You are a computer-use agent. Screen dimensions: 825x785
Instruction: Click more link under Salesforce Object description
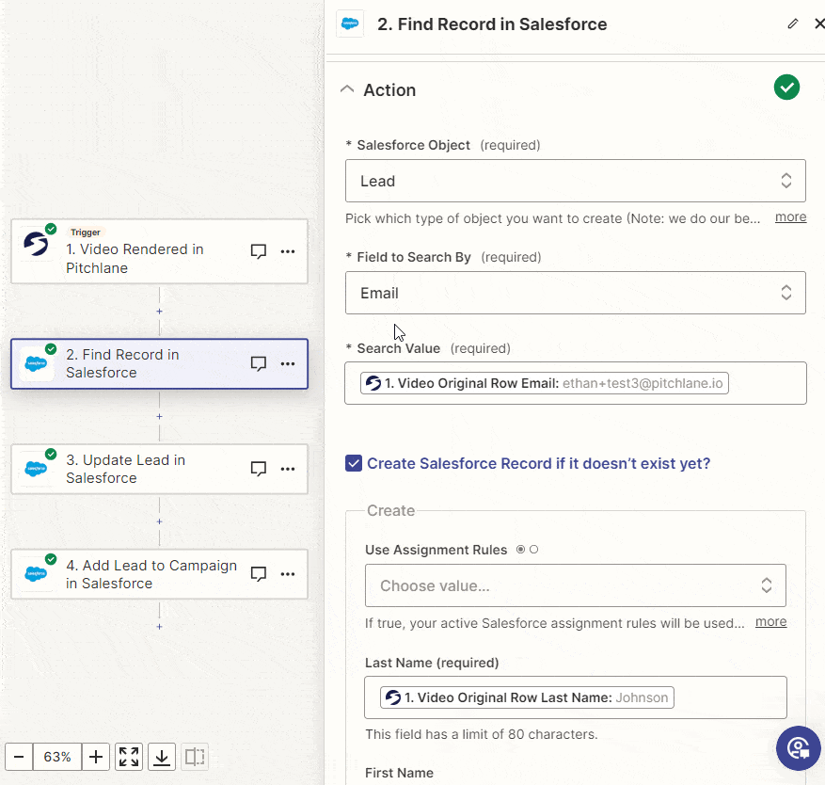coord(790,216)
